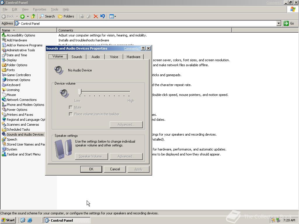Open the Back button history dropdown arrow
This screenshot has height=224, width=299.
coord(17,16)
